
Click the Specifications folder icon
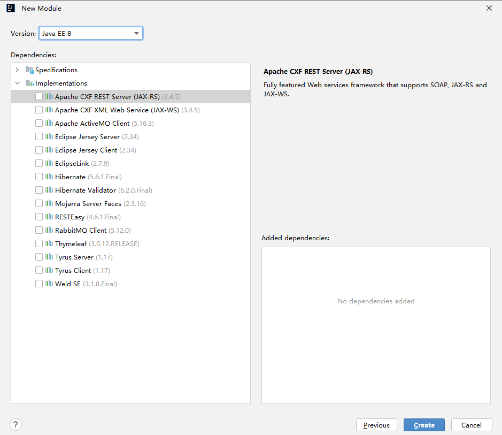click(29, 70)
